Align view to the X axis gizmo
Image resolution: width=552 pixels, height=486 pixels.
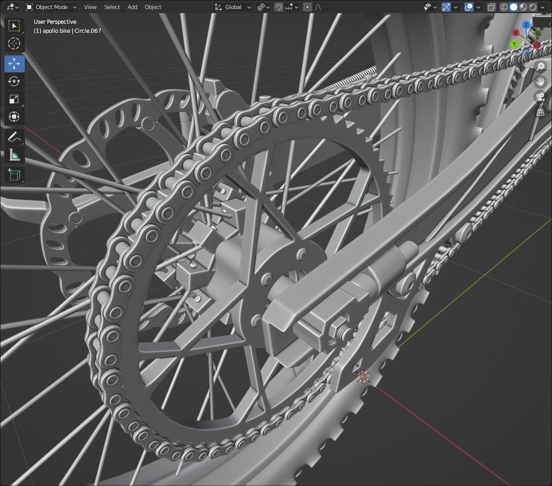(x=515, y=33)
